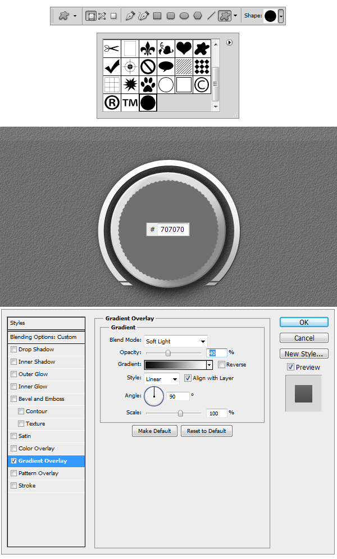The image size is (337, 559).
Task: Enable the Texture checkbox
Action: pos(21,424)
